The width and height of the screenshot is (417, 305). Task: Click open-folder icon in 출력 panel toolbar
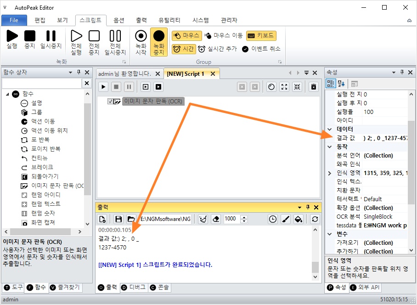(x=131, y=219)
